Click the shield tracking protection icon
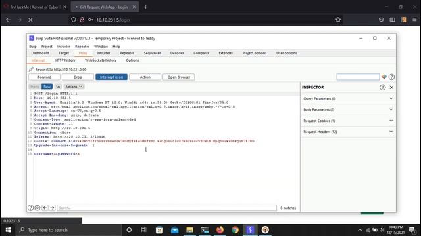The height and width of the screenshot is (236, 421). (73, 20)
